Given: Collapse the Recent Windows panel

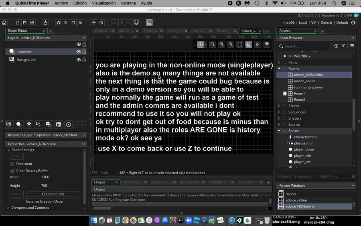Looking at the screenshot, I should pos(353,185).
